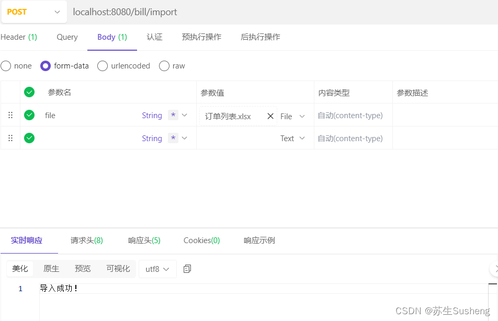Expand the type chevron in the empty row
Viewport: 498px width, 321px height.
[185, 138]
